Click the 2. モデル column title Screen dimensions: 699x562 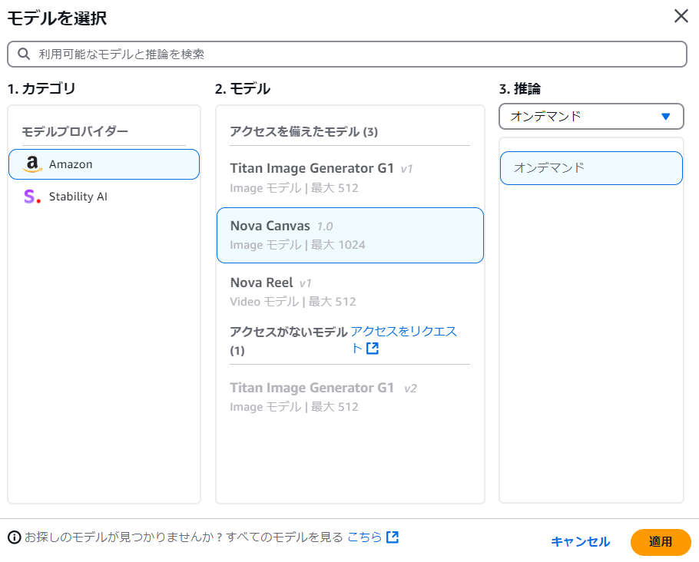pyautogui.click(x=243, y=89)
